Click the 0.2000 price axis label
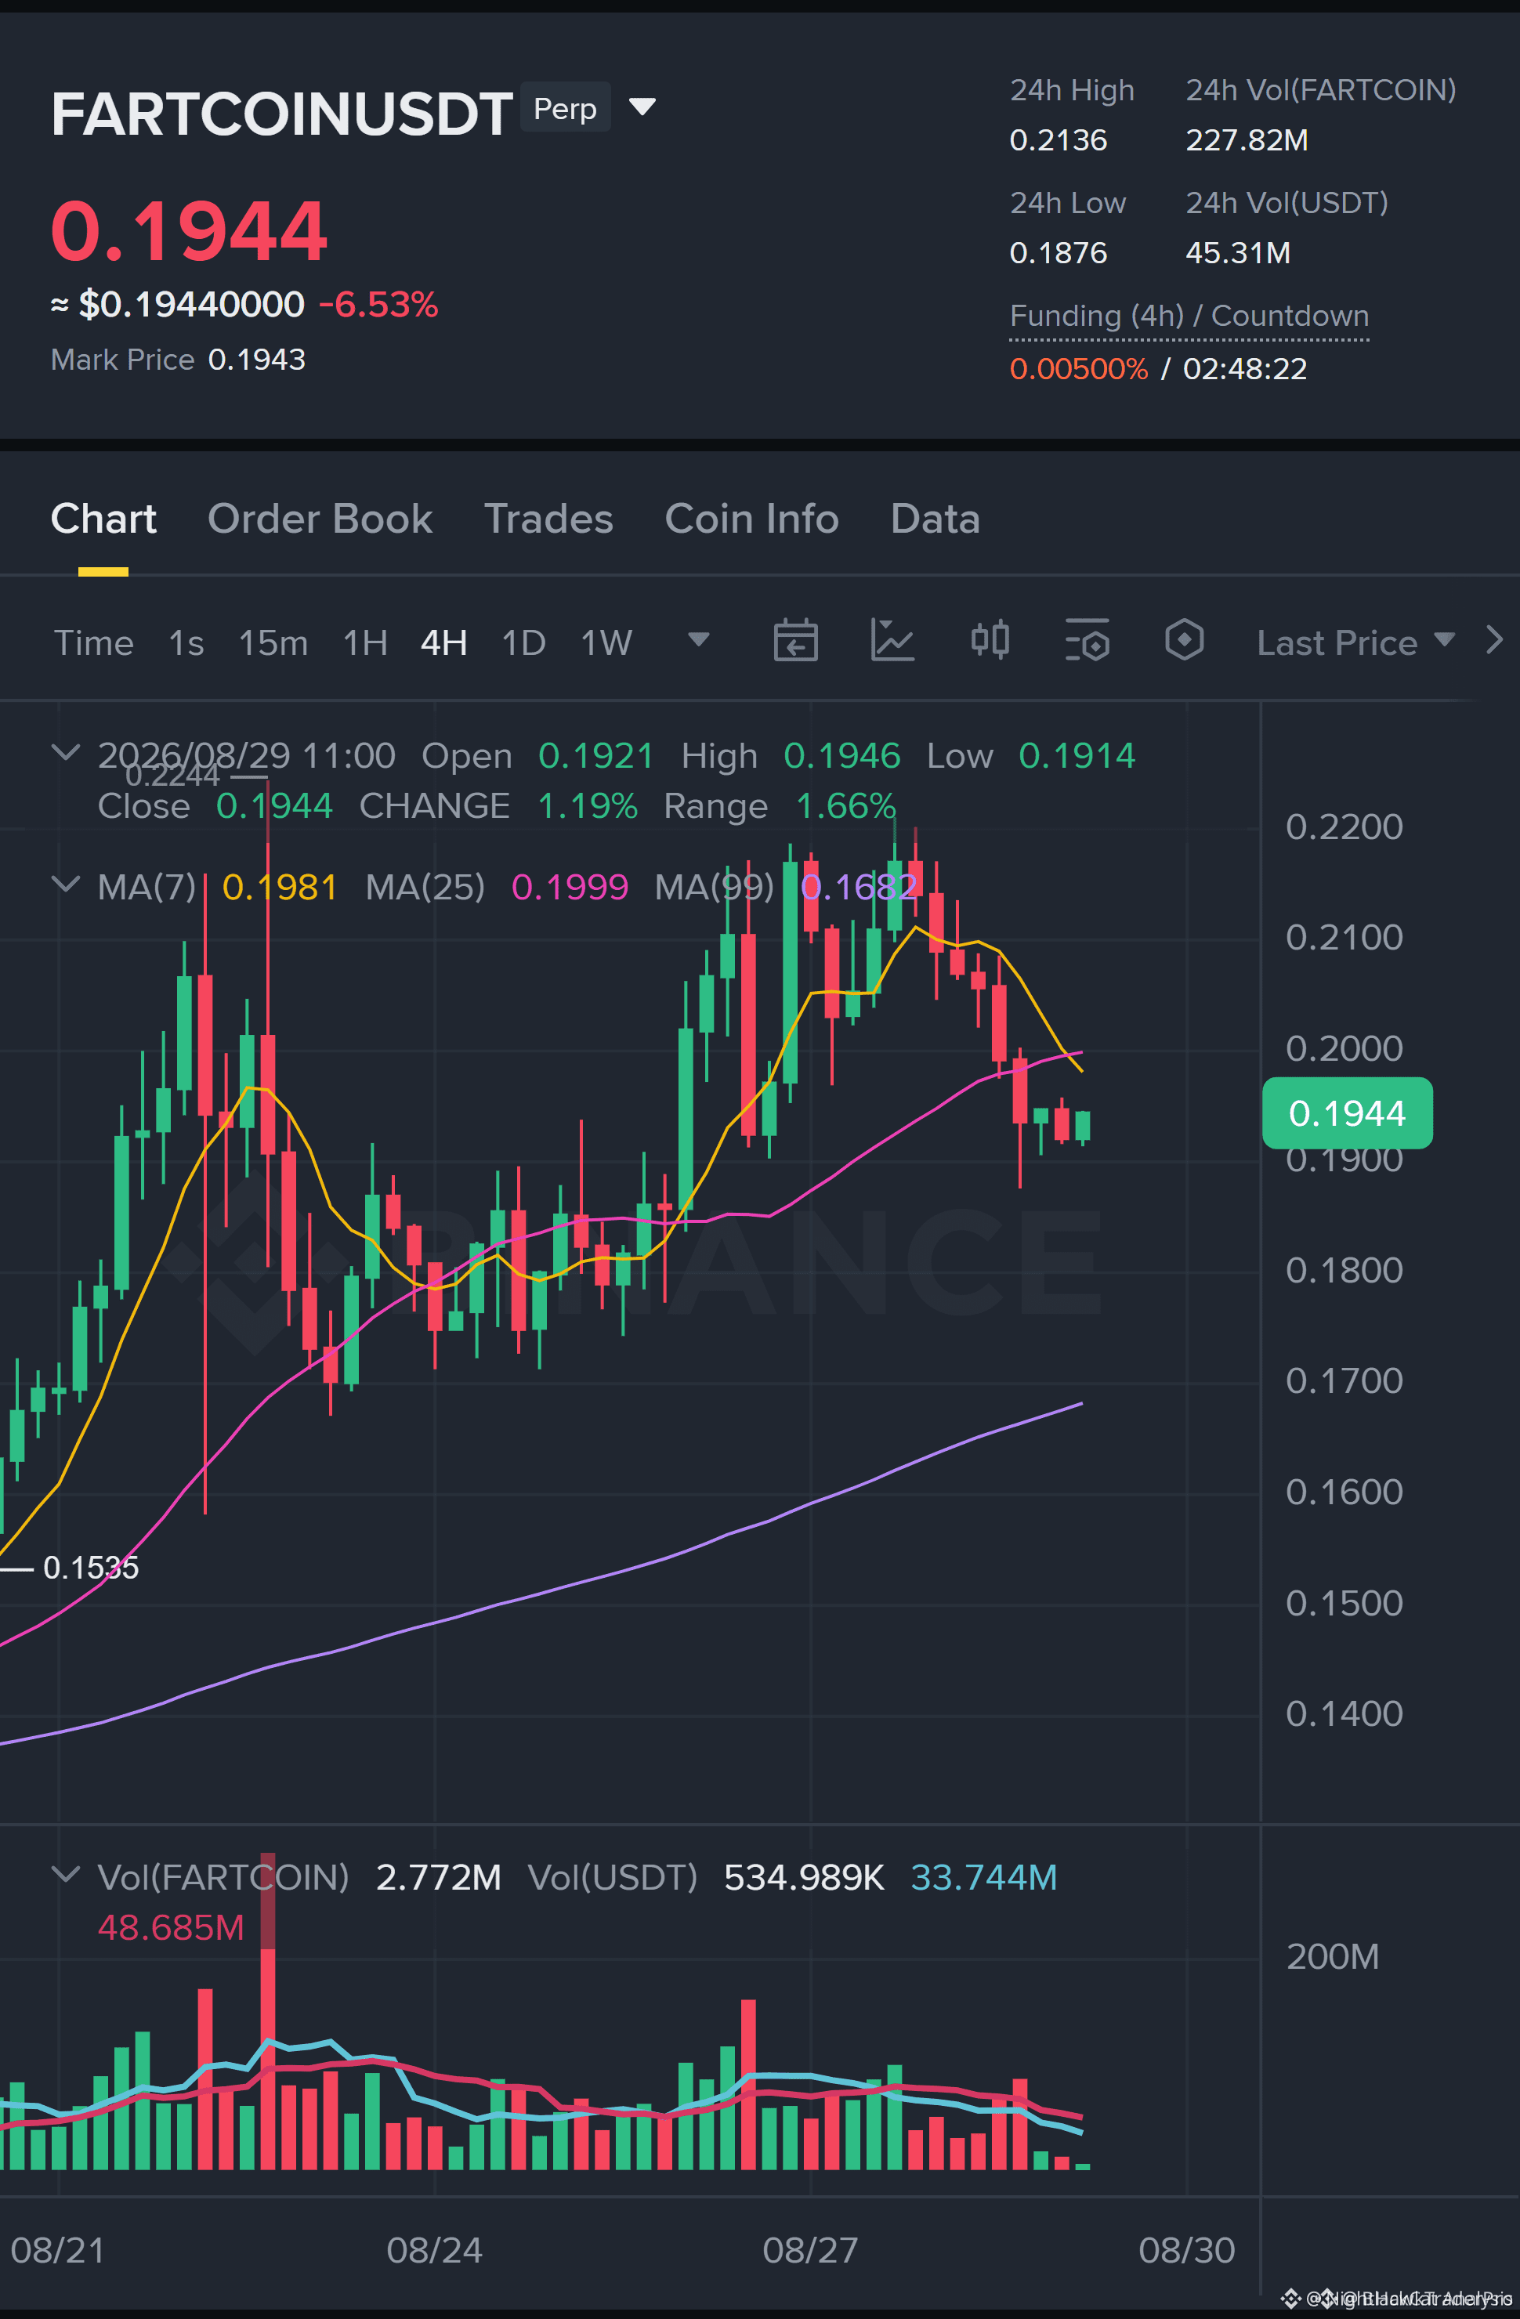The image size is (1520, 2319). (x=1344, y=1048)
